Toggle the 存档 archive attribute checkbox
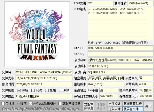The image size is (154, 112). 19,90
